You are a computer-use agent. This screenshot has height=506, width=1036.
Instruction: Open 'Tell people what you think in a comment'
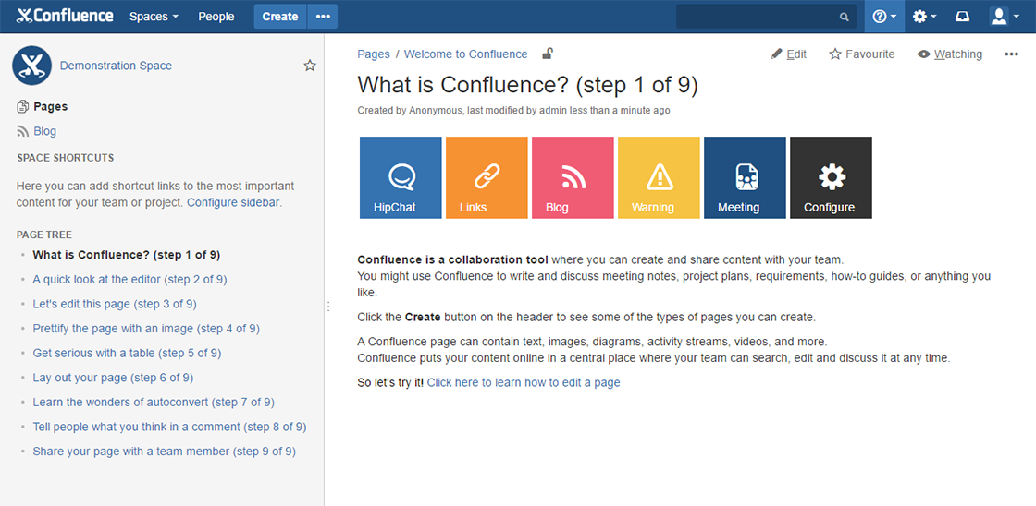point(169,427)
